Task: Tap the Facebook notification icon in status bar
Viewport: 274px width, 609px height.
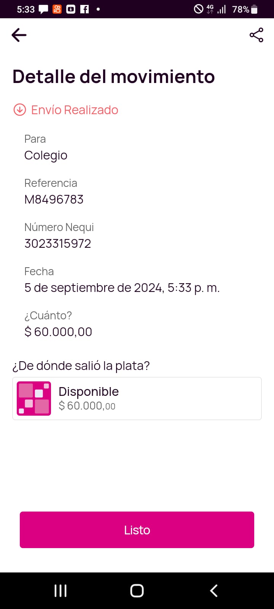Action: click(84, 9)
